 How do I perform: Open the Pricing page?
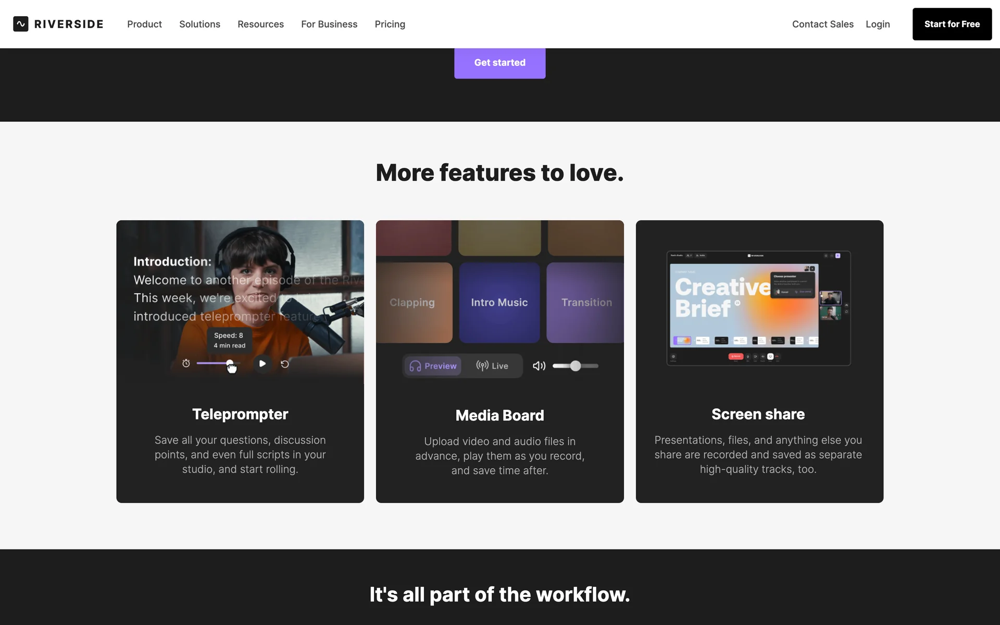pos(390,24)
